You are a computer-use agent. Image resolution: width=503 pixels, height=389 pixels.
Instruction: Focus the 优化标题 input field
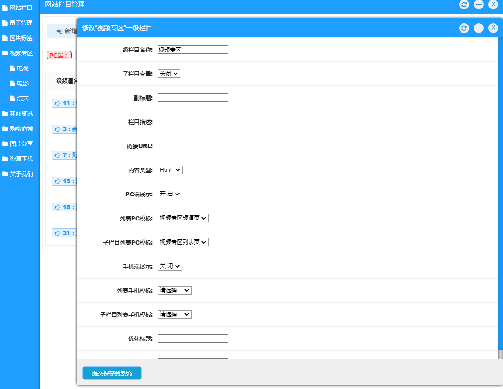(x=193, y=338)
